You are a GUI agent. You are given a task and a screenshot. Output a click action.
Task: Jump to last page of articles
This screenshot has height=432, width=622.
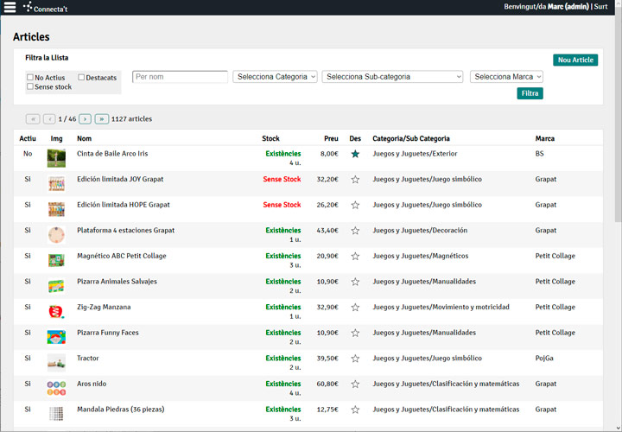coord(102,119)
